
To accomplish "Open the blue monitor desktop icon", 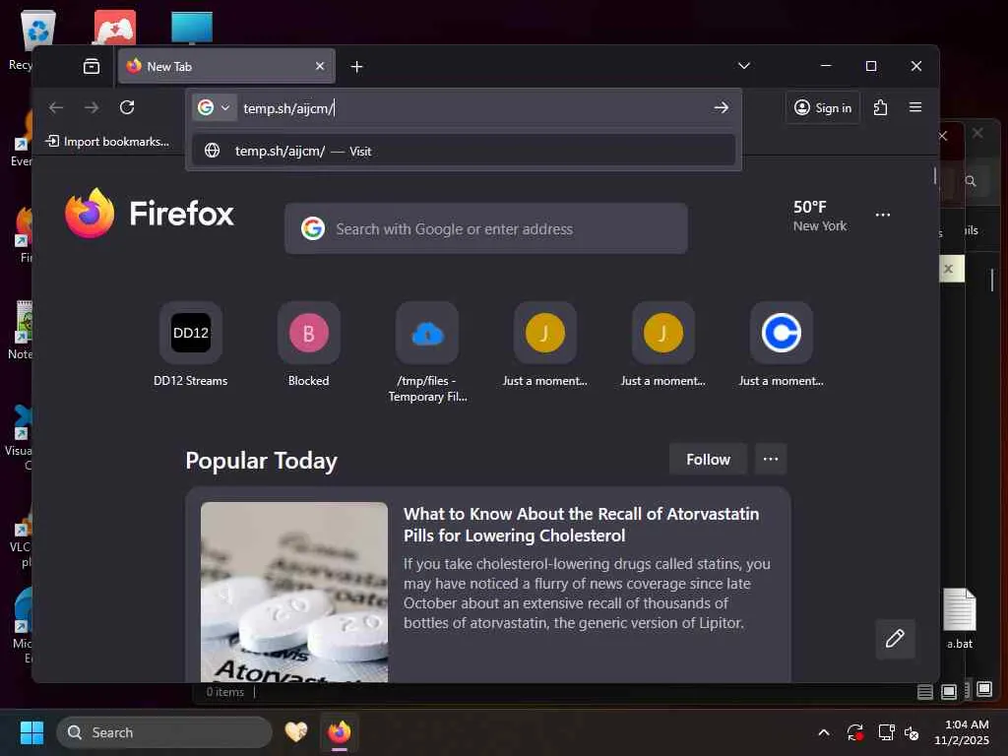I will coord(192,28).
